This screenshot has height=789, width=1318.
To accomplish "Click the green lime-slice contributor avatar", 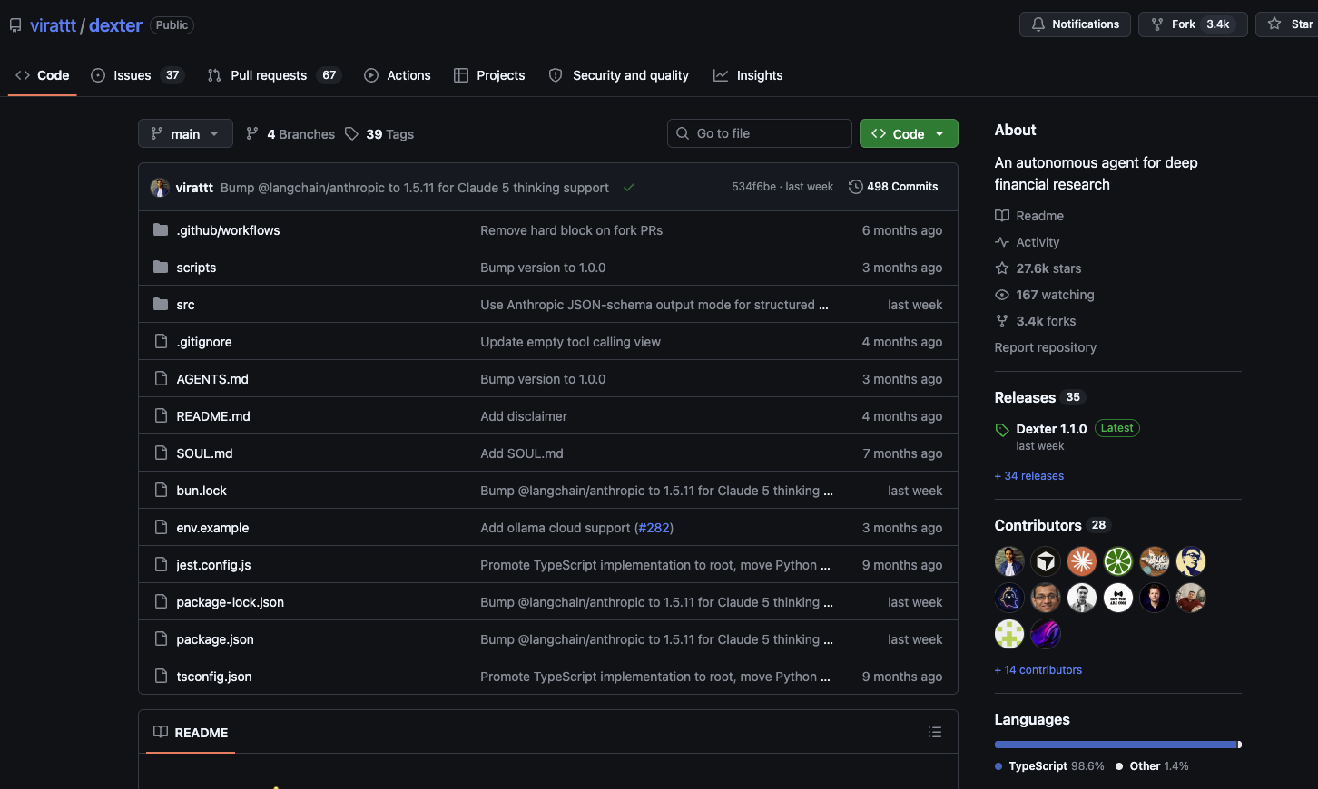I will coord(1118,561).
